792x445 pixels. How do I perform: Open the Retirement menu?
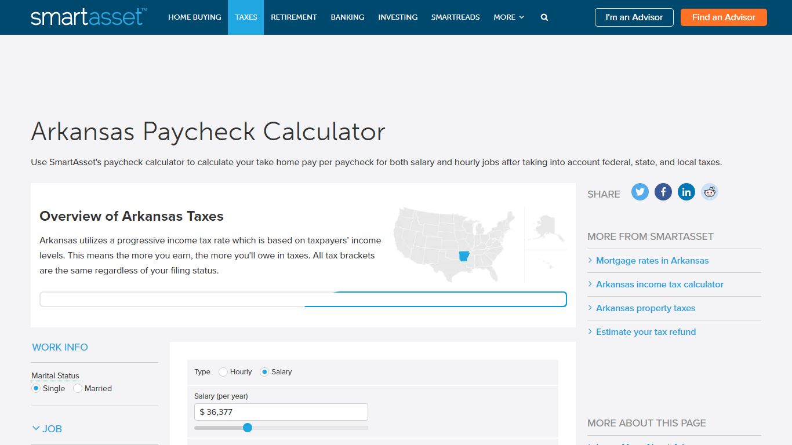294,17
